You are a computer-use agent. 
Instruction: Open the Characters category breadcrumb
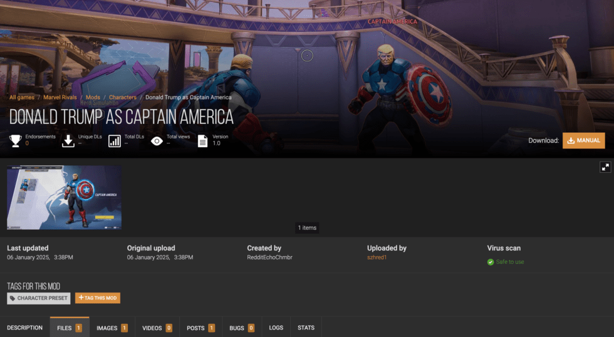pyautogui.click(x=123, y=97)
